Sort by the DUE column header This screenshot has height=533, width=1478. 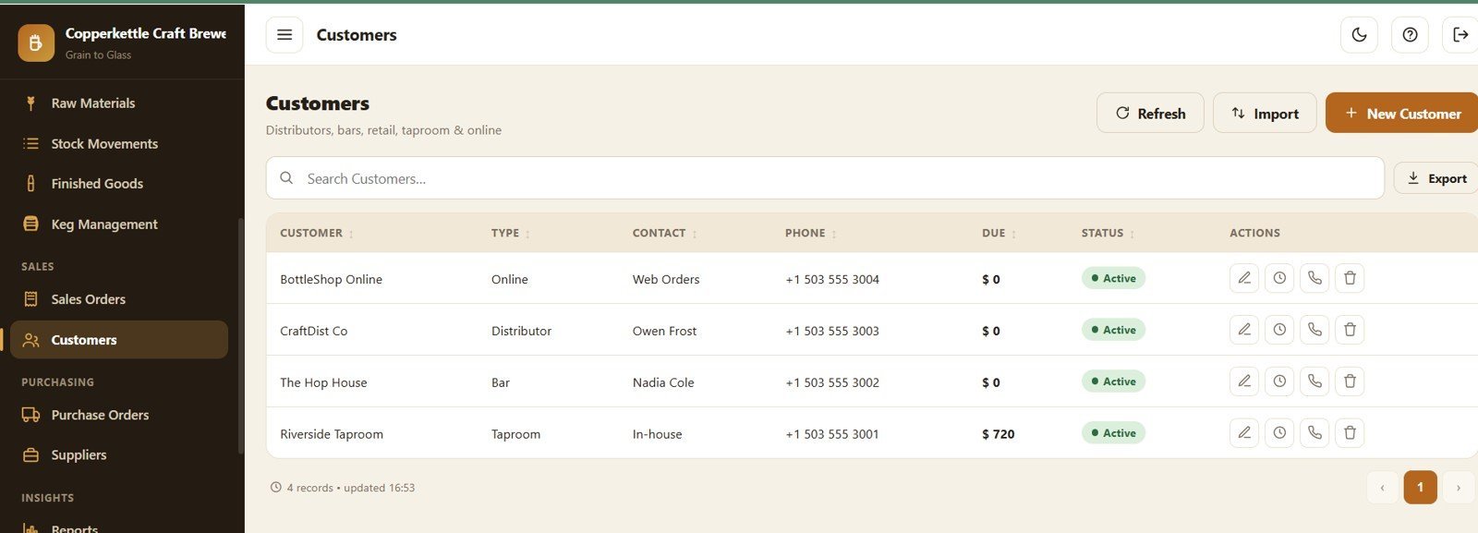999,233
